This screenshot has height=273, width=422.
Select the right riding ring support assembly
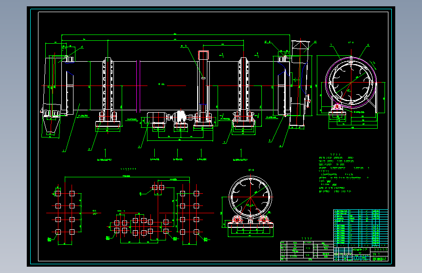click(243, 93)
